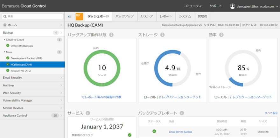Open the 管理者 tab
The height and width of the screenshot is (138, 280).
pos(202,17)
